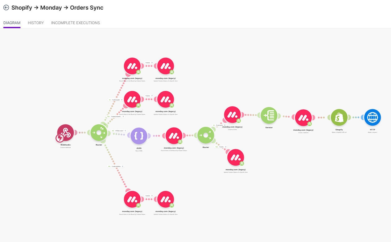Image resolution: width=391 pixels, height=242 pixels.
Task: Open the 4th route filter 'If orders/delete'
Action: pyautogui.click(x=116, y=166)
